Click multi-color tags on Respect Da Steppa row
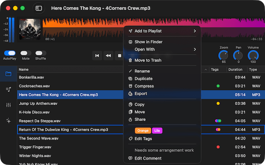The height and width of the screenshot is (165, 265). coord(218,121)
